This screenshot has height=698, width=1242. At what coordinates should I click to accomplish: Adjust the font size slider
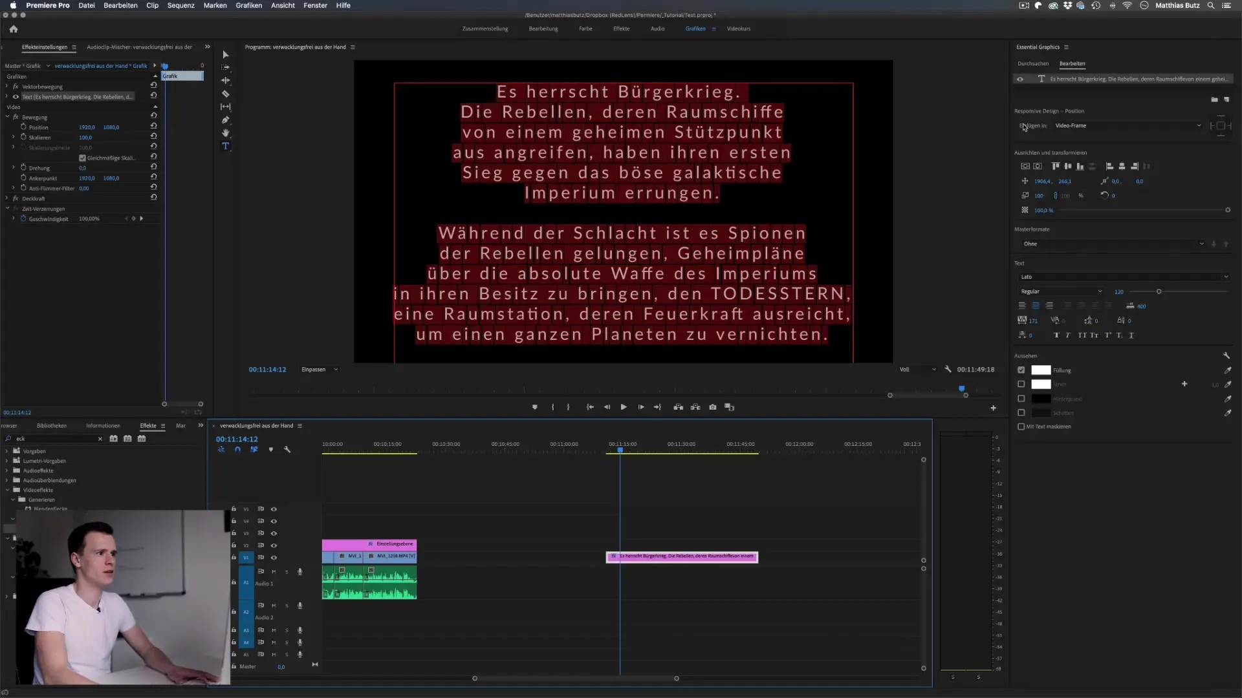pos(1159,291)
